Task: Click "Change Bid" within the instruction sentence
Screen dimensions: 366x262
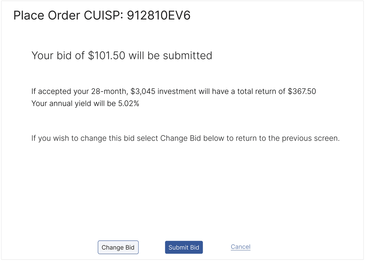Action: coord(181,138)
